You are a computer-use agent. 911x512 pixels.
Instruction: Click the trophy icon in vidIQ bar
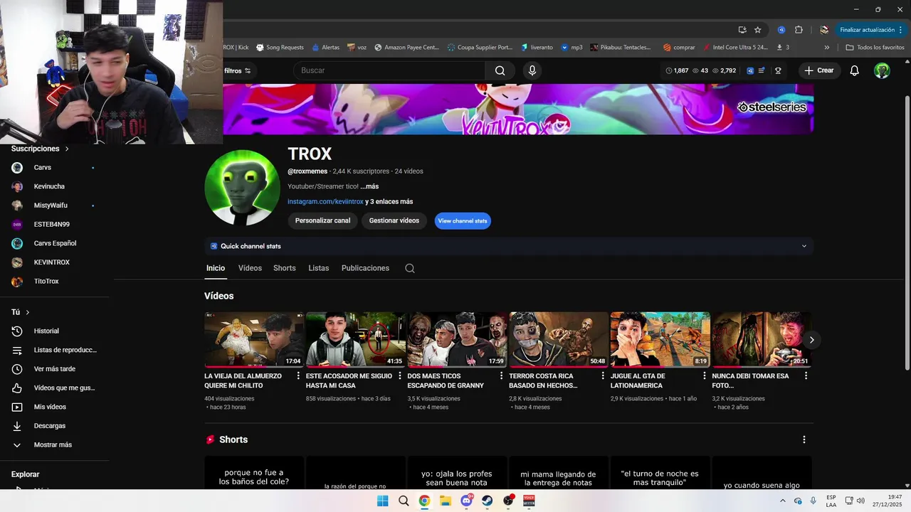coord(778,70)
